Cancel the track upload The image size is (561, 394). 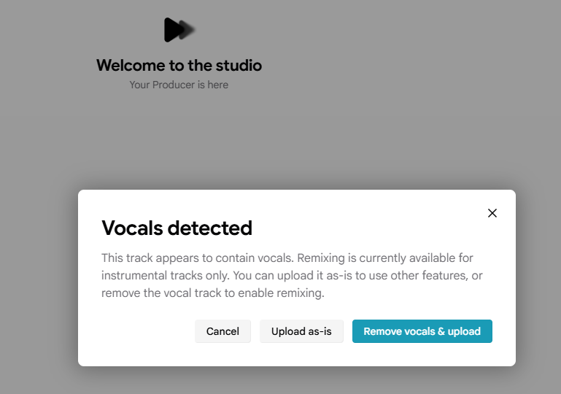click(x=223, y=331)
